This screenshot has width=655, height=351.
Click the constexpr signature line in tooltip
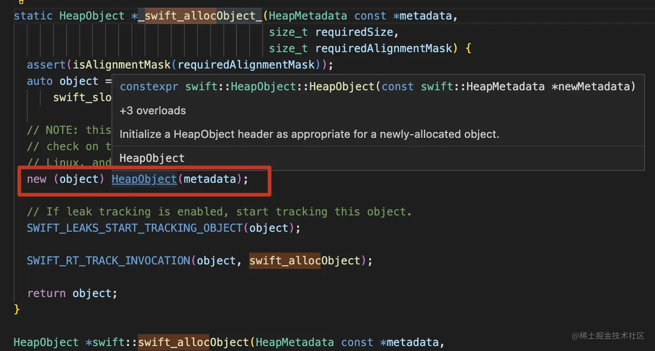point(378,87)
